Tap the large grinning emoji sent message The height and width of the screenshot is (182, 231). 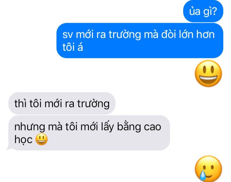[x=208, y=73]
